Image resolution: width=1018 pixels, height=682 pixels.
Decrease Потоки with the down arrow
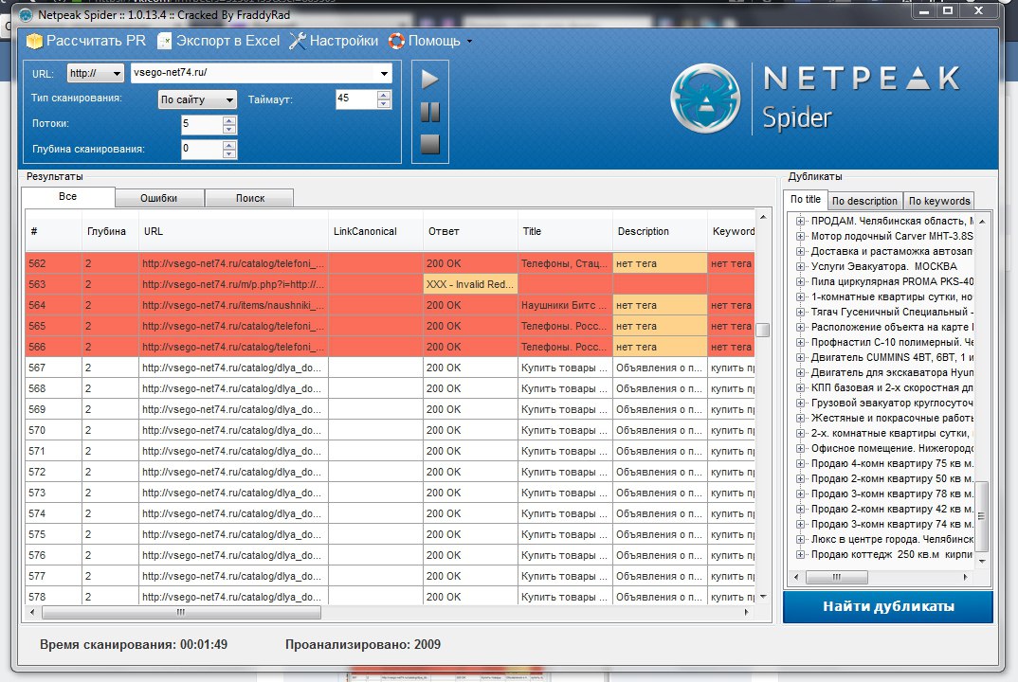click(x=229, y=129)
